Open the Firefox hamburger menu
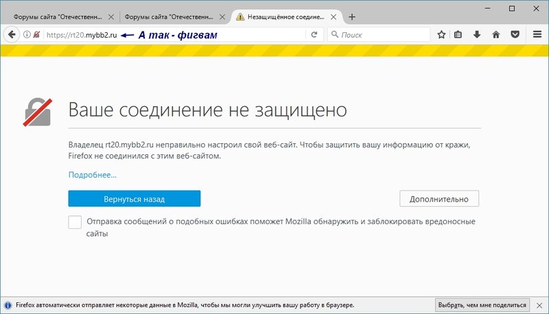 pyautogui.click(x=537, y=34)
